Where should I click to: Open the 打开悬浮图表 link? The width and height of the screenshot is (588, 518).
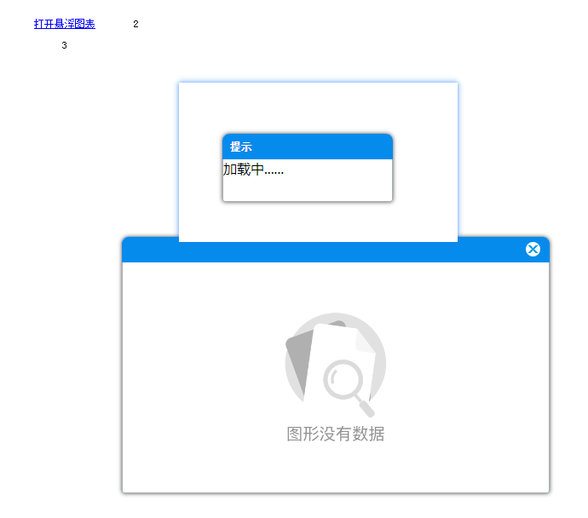[x=65, y=24]
